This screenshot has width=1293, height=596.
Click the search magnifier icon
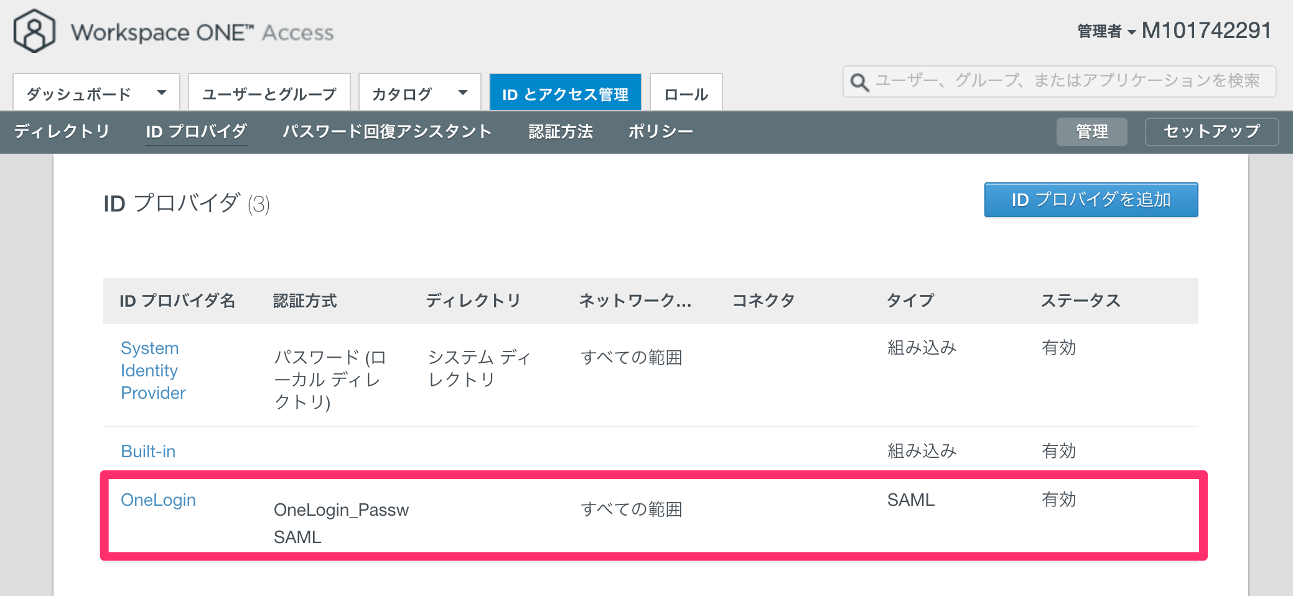coord(859,81)
